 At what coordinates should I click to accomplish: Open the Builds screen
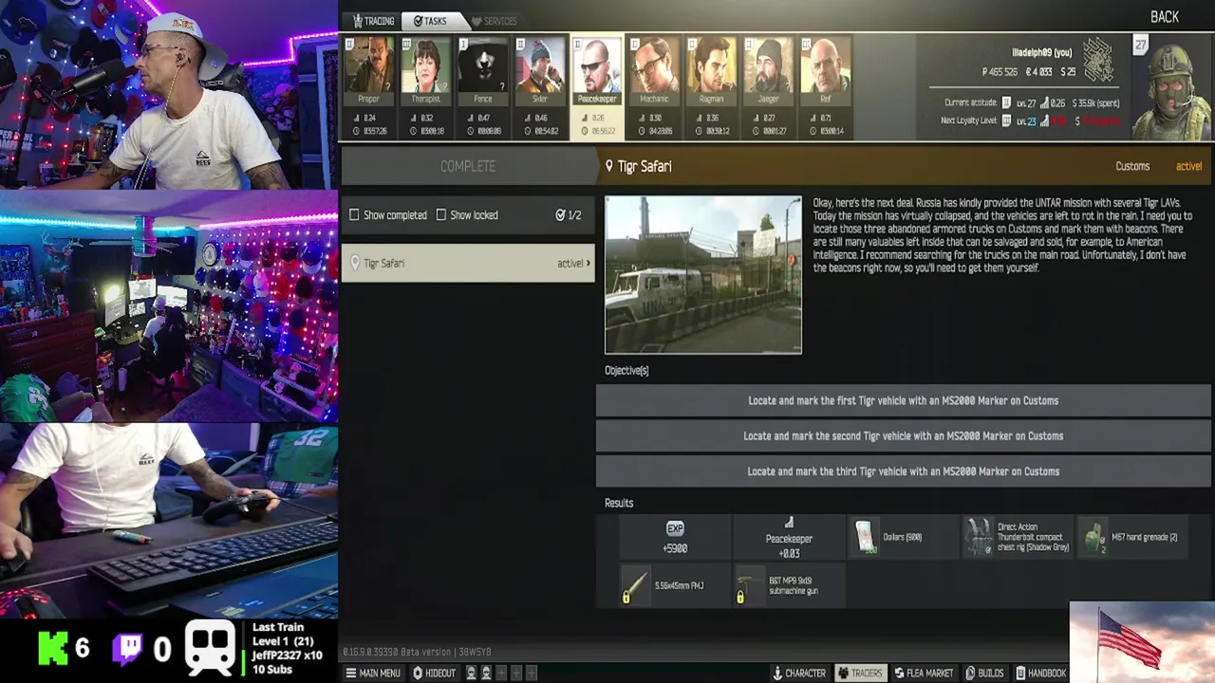point(984,673)
